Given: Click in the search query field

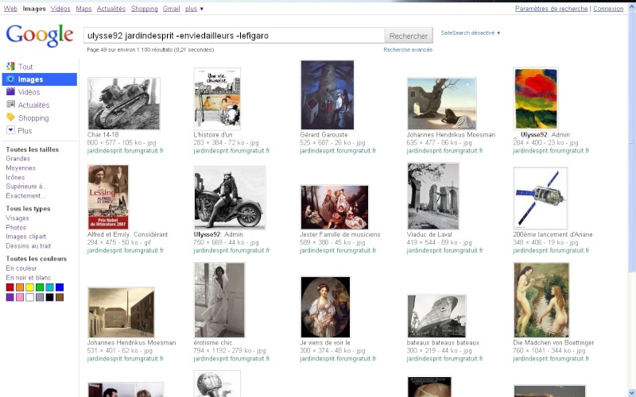Looking at the screenshot, I should (x=234, y=36).
